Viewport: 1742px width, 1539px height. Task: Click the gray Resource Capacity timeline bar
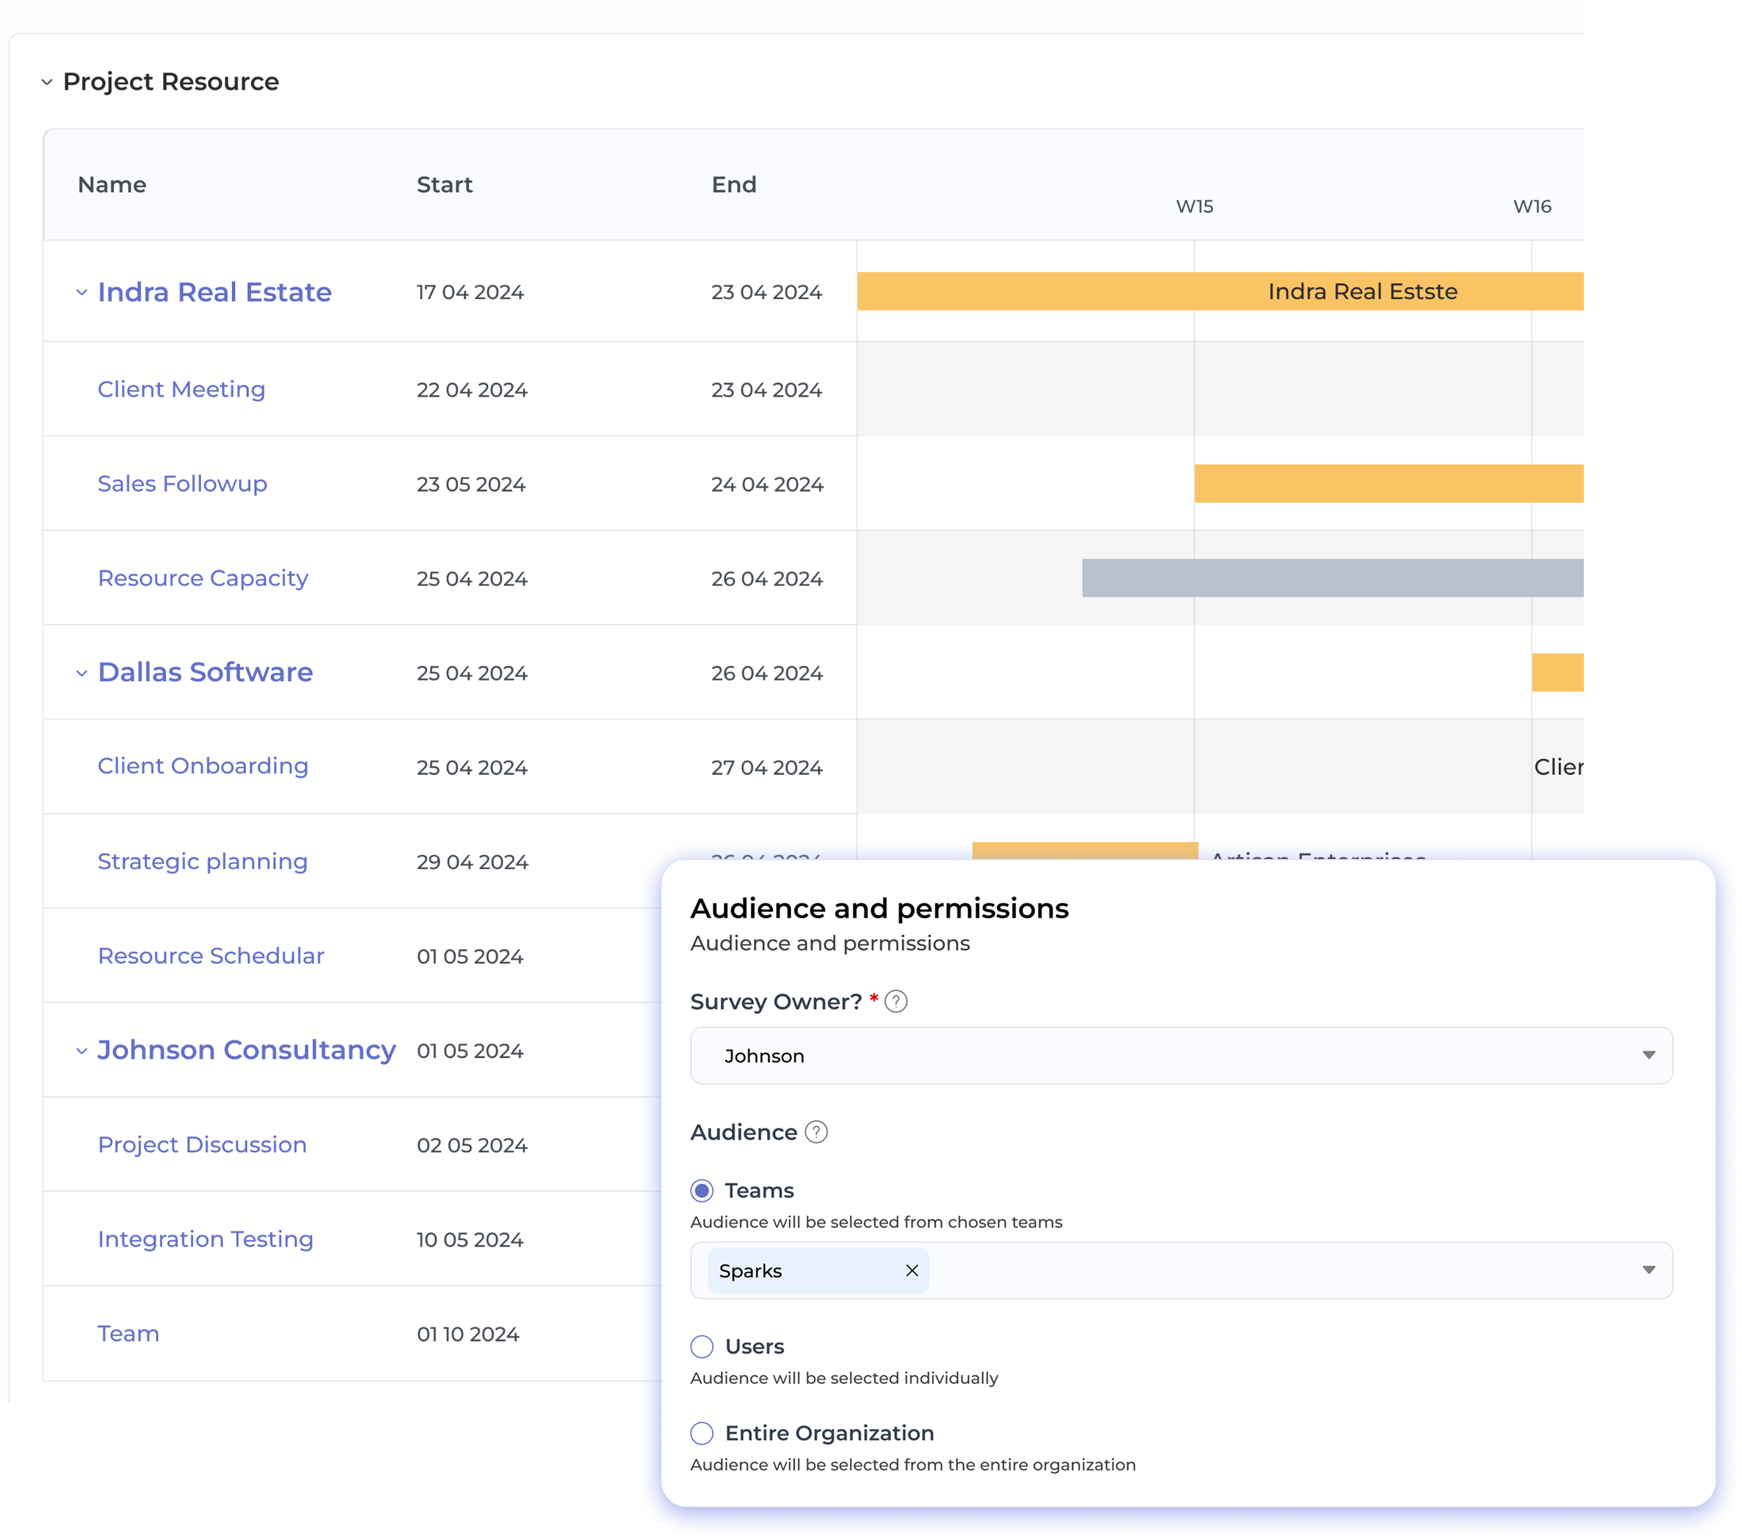tap(1332, 578)
